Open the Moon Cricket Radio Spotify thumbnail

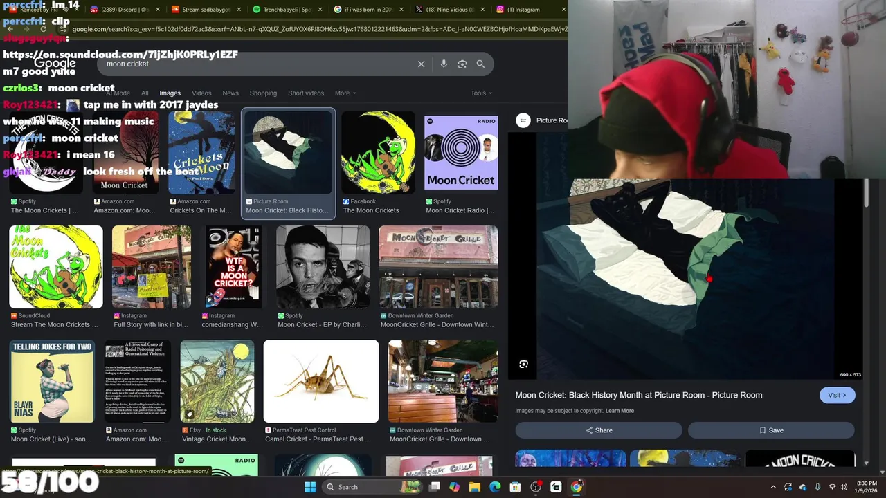point(460,153)
